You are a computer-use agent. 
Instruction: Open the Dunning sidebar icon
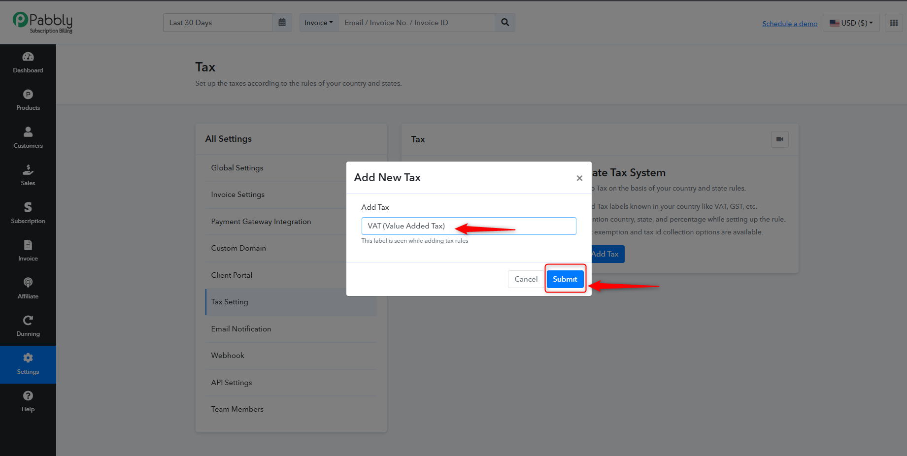(x=28, y=321)
